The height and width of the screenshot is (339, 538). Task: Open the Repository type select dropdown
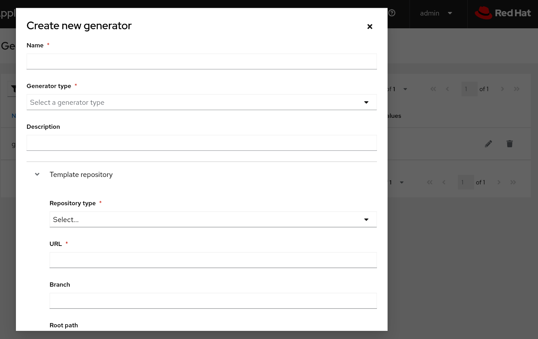pos(213,219)
